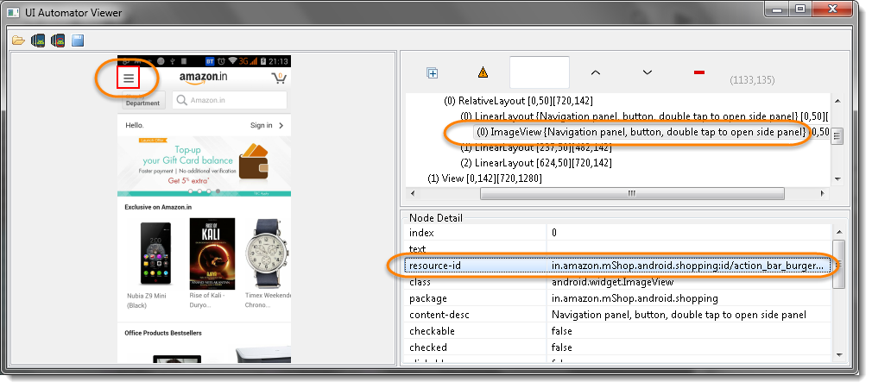
Task: Click the compressed hierarchy screenshot icon
Action: click(58, 40)
